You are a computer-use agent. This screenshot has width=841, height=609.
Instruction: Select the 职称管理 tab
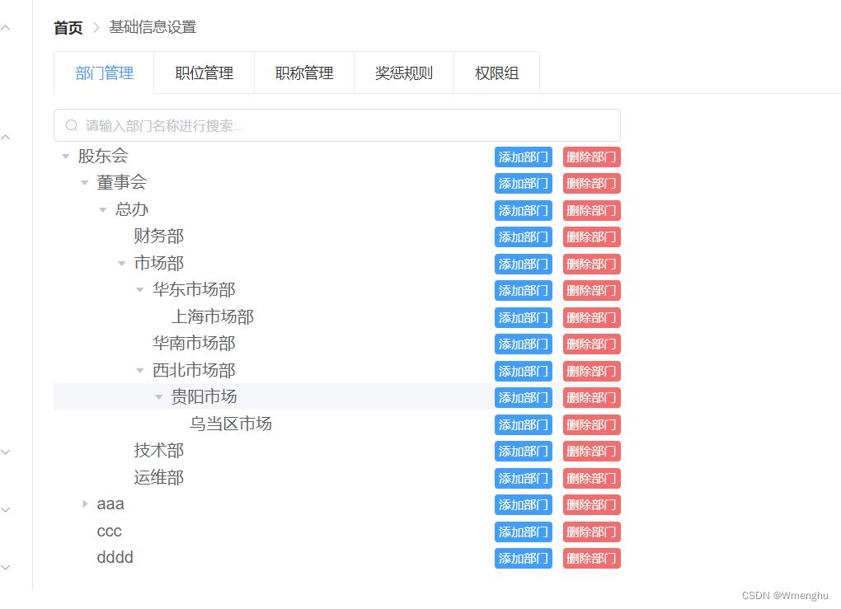coord(304,73)
